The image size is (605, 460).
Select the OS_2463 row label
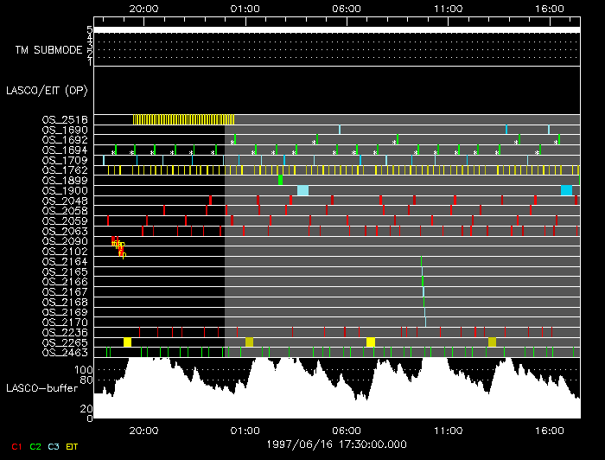coord(64,353)
